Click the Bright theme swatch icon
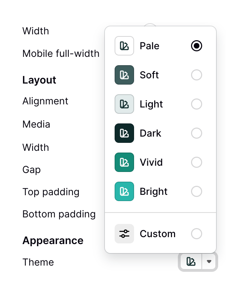 [x=124, y=191]
